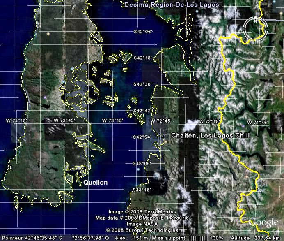The width and height of the screenshot is (284, 241).
Task: Select the Chaitén placemark square icon
Action: 165,142
